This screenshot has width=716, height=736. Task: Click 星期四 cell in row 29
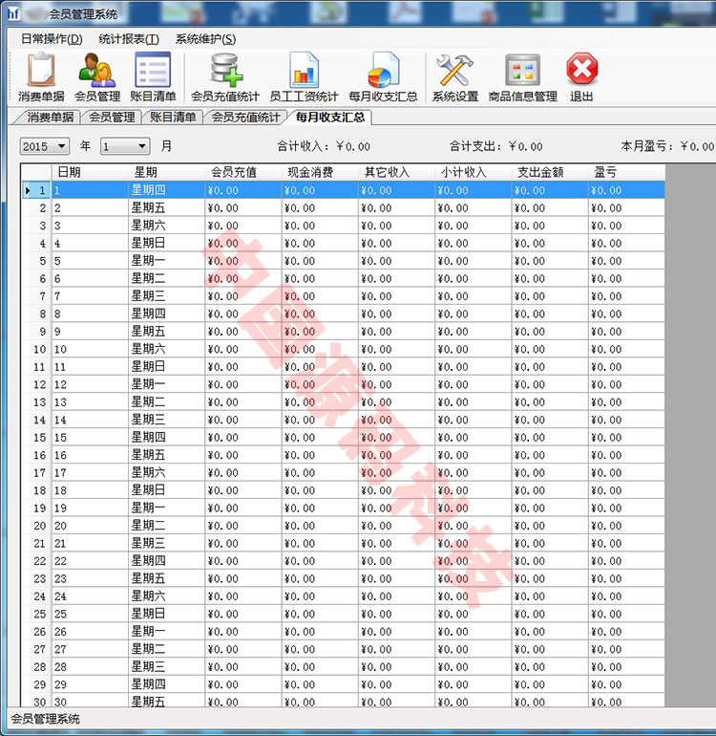coord(166,684)
